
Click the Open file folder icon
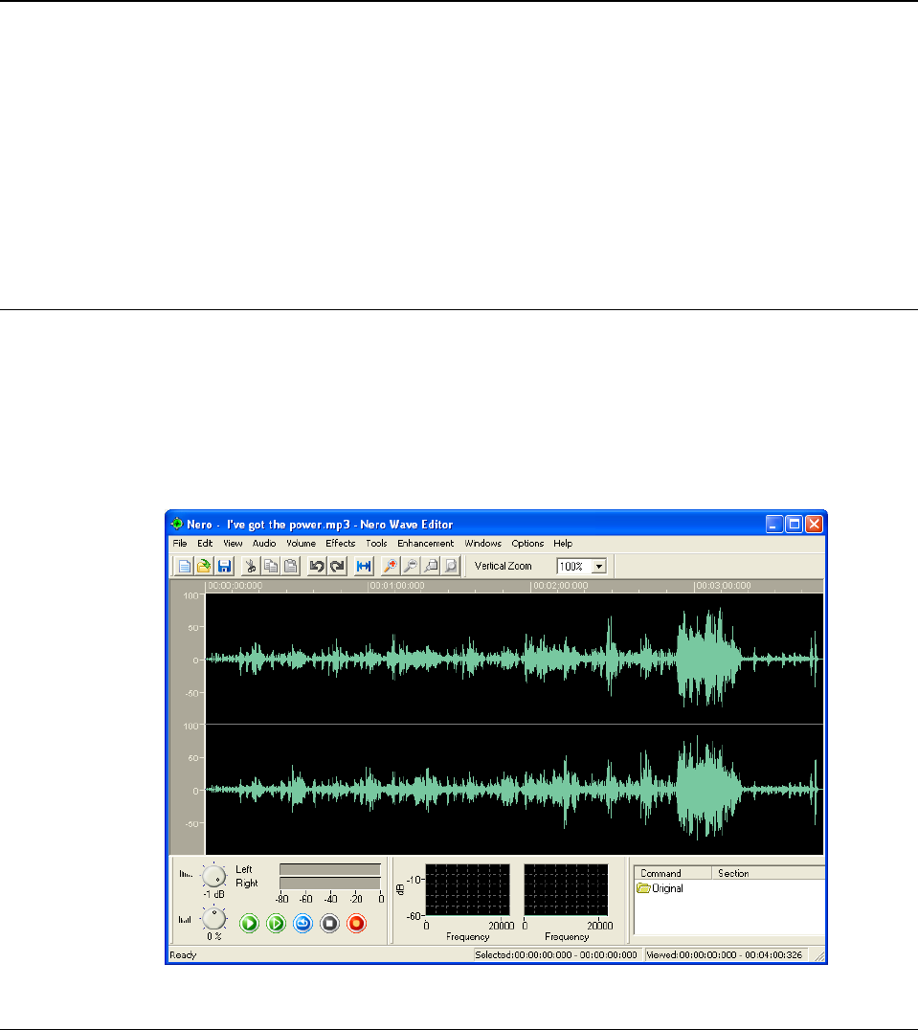pos(204,566)
